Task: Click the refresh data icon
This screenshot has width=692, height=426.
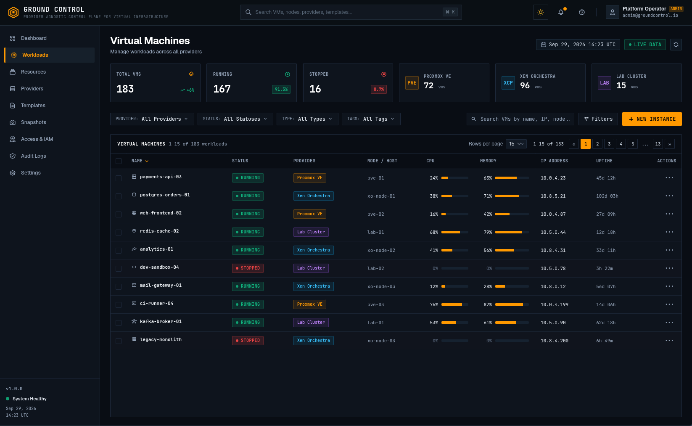Action: coord(676,45)
